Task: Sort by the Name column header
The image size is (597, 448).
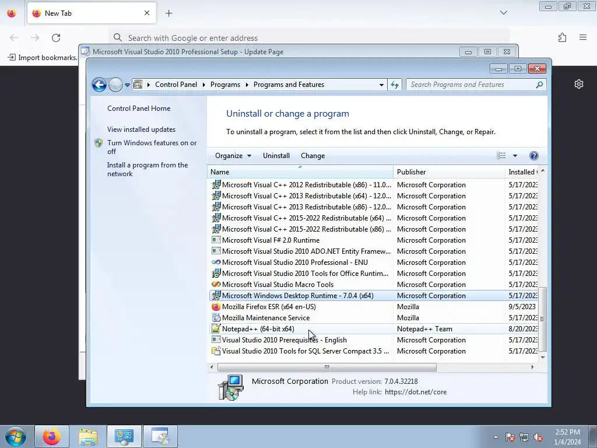Action: tap(300, 172)
